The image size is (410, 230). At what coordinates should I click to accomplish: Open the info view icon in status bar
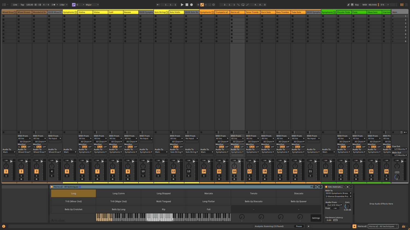point(4,226)
